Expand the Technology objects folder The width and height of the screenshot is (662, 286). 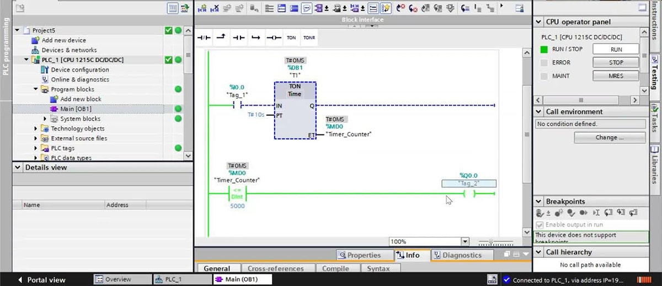pyautogui.click(x=36, y=128)
